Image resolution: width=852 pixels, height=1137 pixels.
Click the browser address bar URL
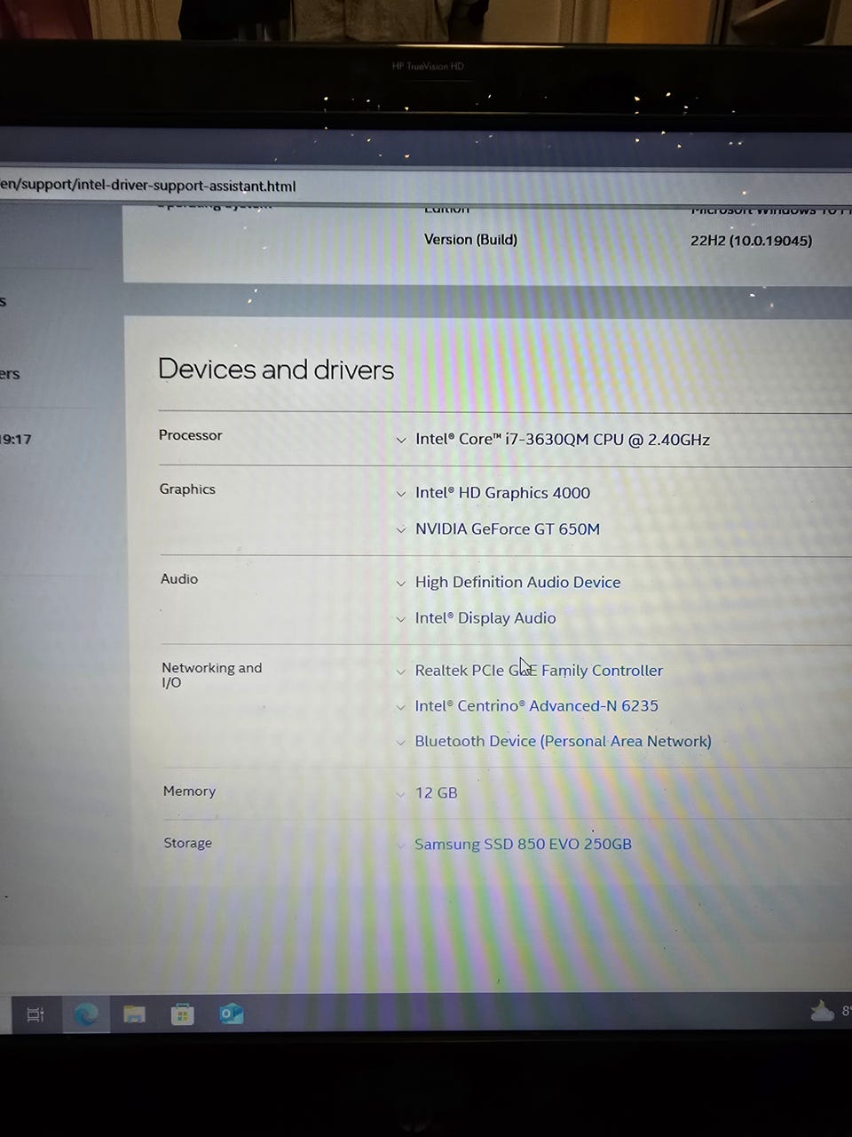148,186
